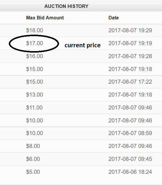Click the 'current price' annotation text
Viewport: 162px width, 185px height.
coord(82,45)
